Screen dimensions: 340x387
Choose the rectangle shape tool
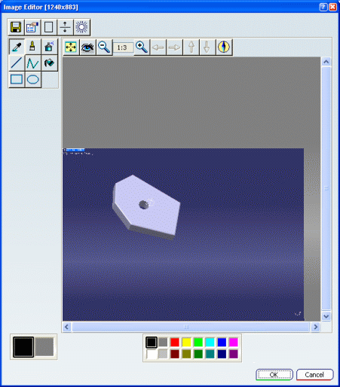tap(17, 80)
